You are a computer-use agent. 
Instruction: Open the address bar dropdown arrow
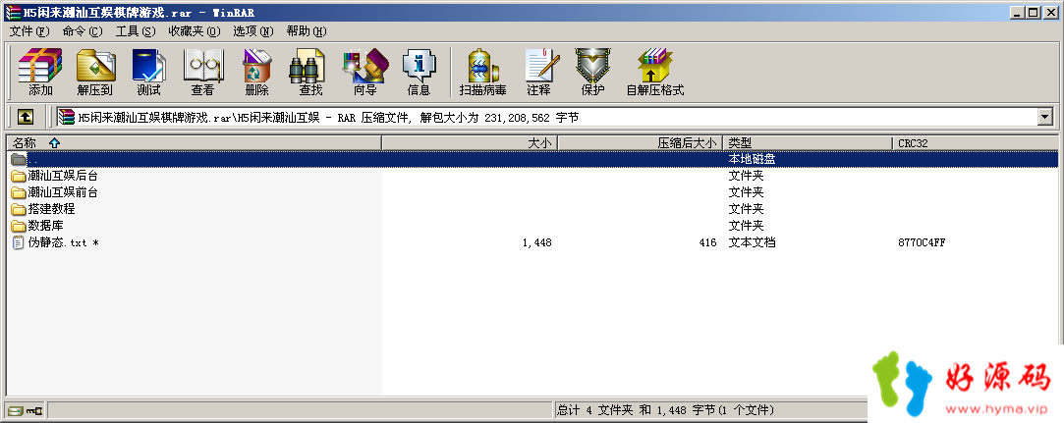tap(1044, 117)
